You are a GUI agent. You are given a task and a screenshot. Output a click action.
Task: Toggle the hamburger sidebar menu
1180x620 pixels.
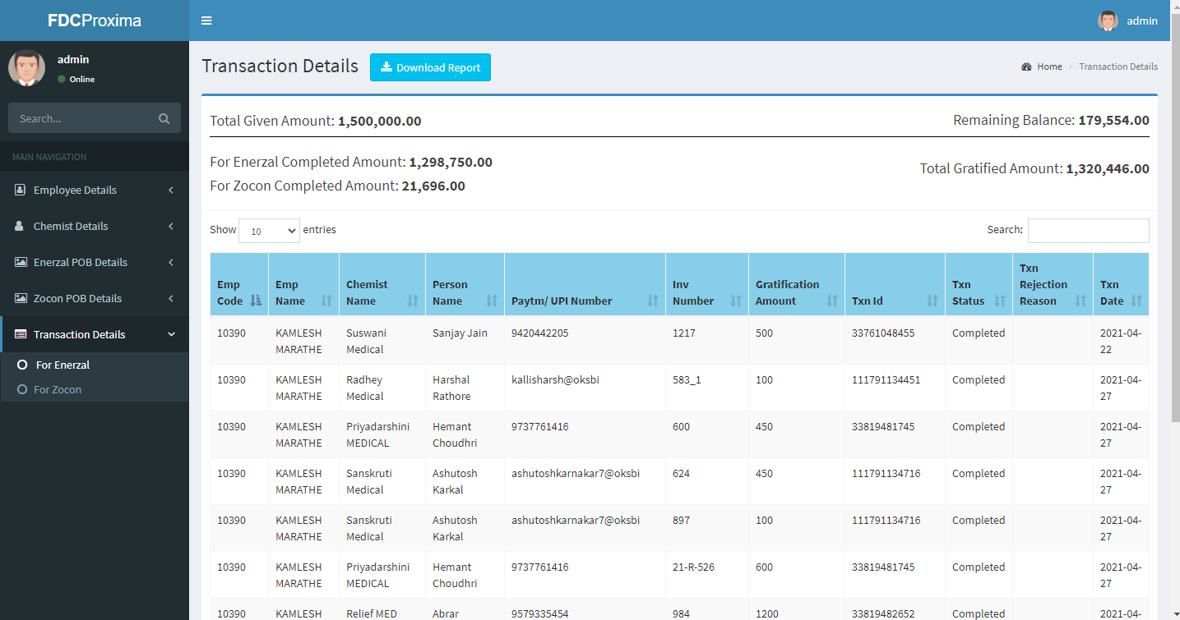(x=206, y=21)
